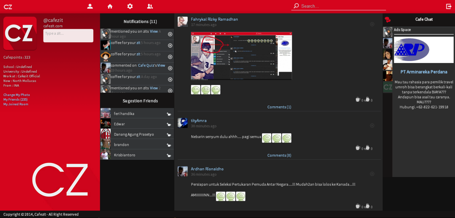Viewport: 455px width, 218px height.
Task: Click the Danang Agung Prasetyo friend avatar
Action: point(106,134)
